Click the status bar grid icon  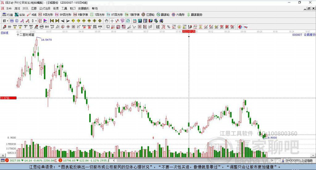coord(2,160)
